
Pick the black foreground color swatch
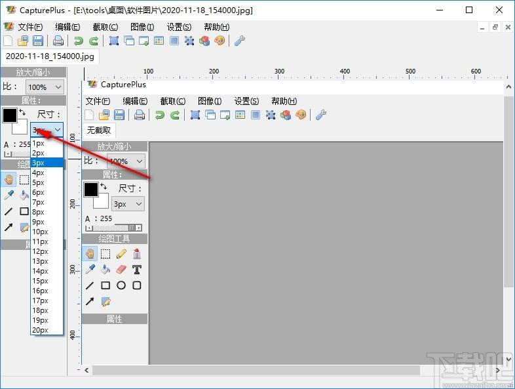pyautogui.click(x=10, y=115)
